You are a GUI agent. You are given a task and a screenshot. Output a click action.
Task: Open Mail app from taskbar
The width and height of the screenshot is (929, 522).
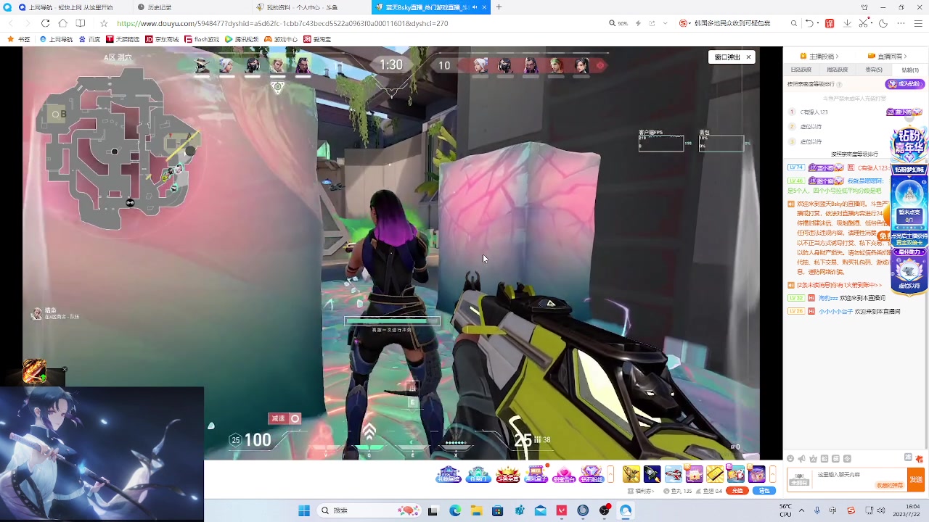(x=540, y=510)
